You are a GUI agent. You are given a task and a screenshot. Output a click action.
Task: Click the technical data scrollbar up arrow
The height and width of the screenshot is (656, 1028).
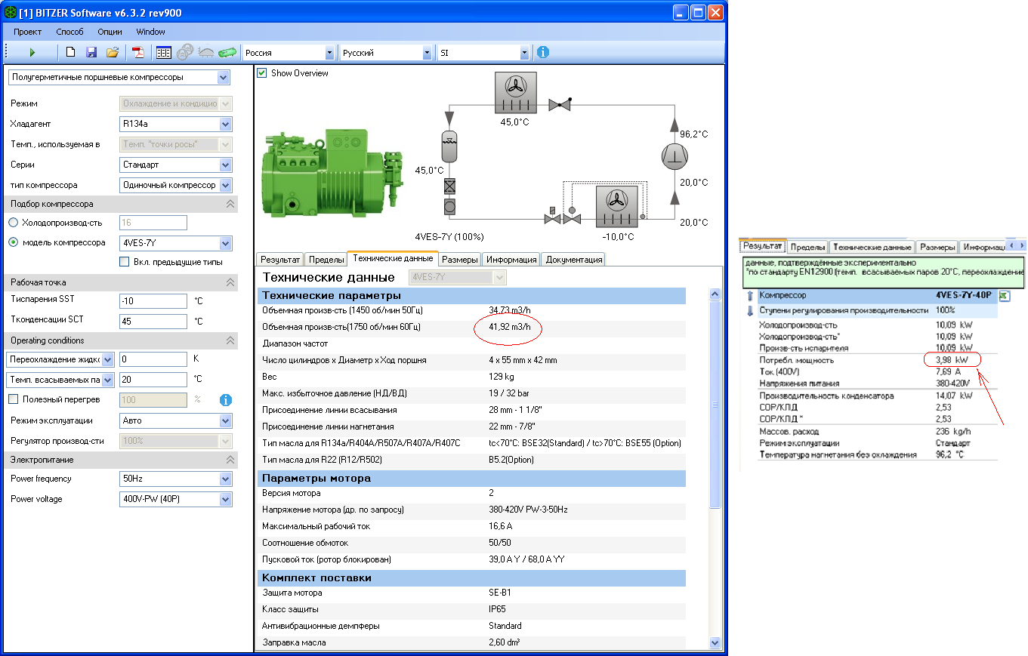coord(716,294)
